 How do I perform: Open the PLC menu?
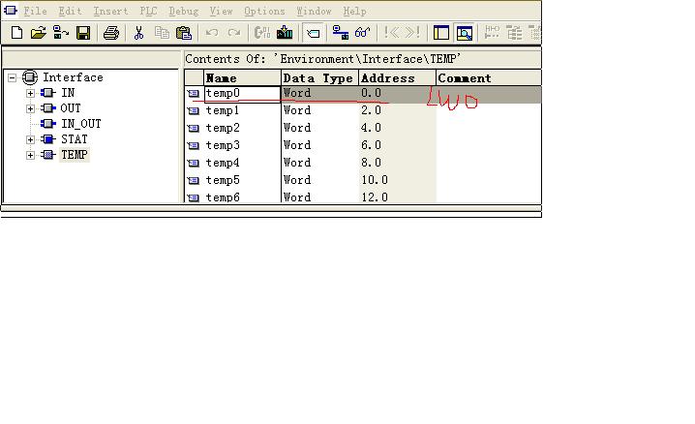click(x=148, y=11)
